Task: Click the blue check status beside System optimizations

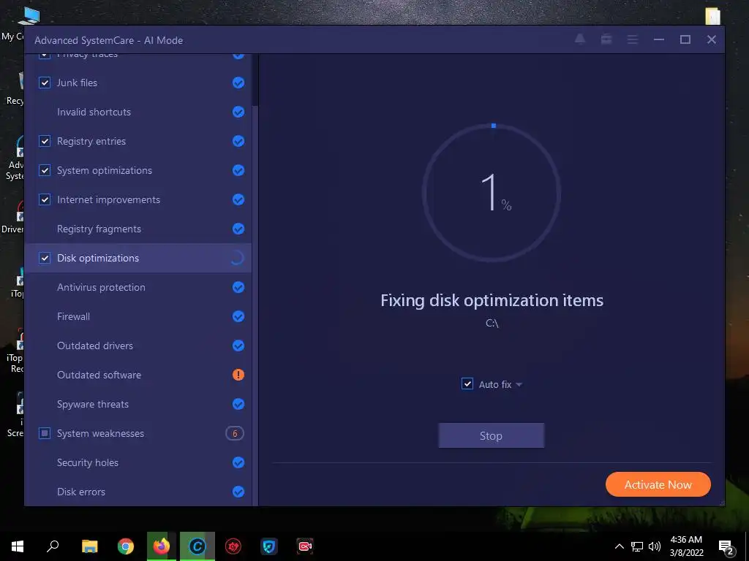Action: coord(238,170)
